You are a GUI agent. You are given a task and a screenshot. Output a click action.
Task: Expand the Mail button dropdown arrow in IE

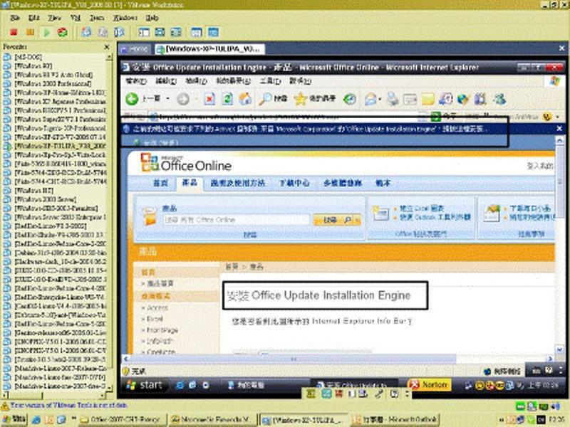[x=380, y=99]
